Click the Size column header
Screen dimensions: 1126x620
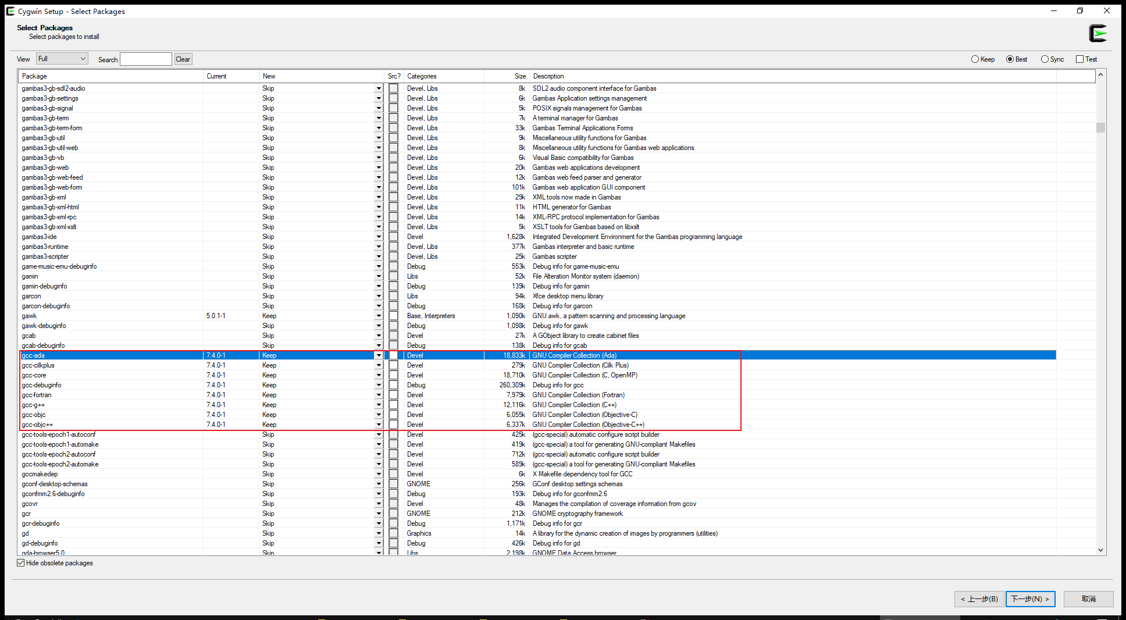(x=507, y=76)
